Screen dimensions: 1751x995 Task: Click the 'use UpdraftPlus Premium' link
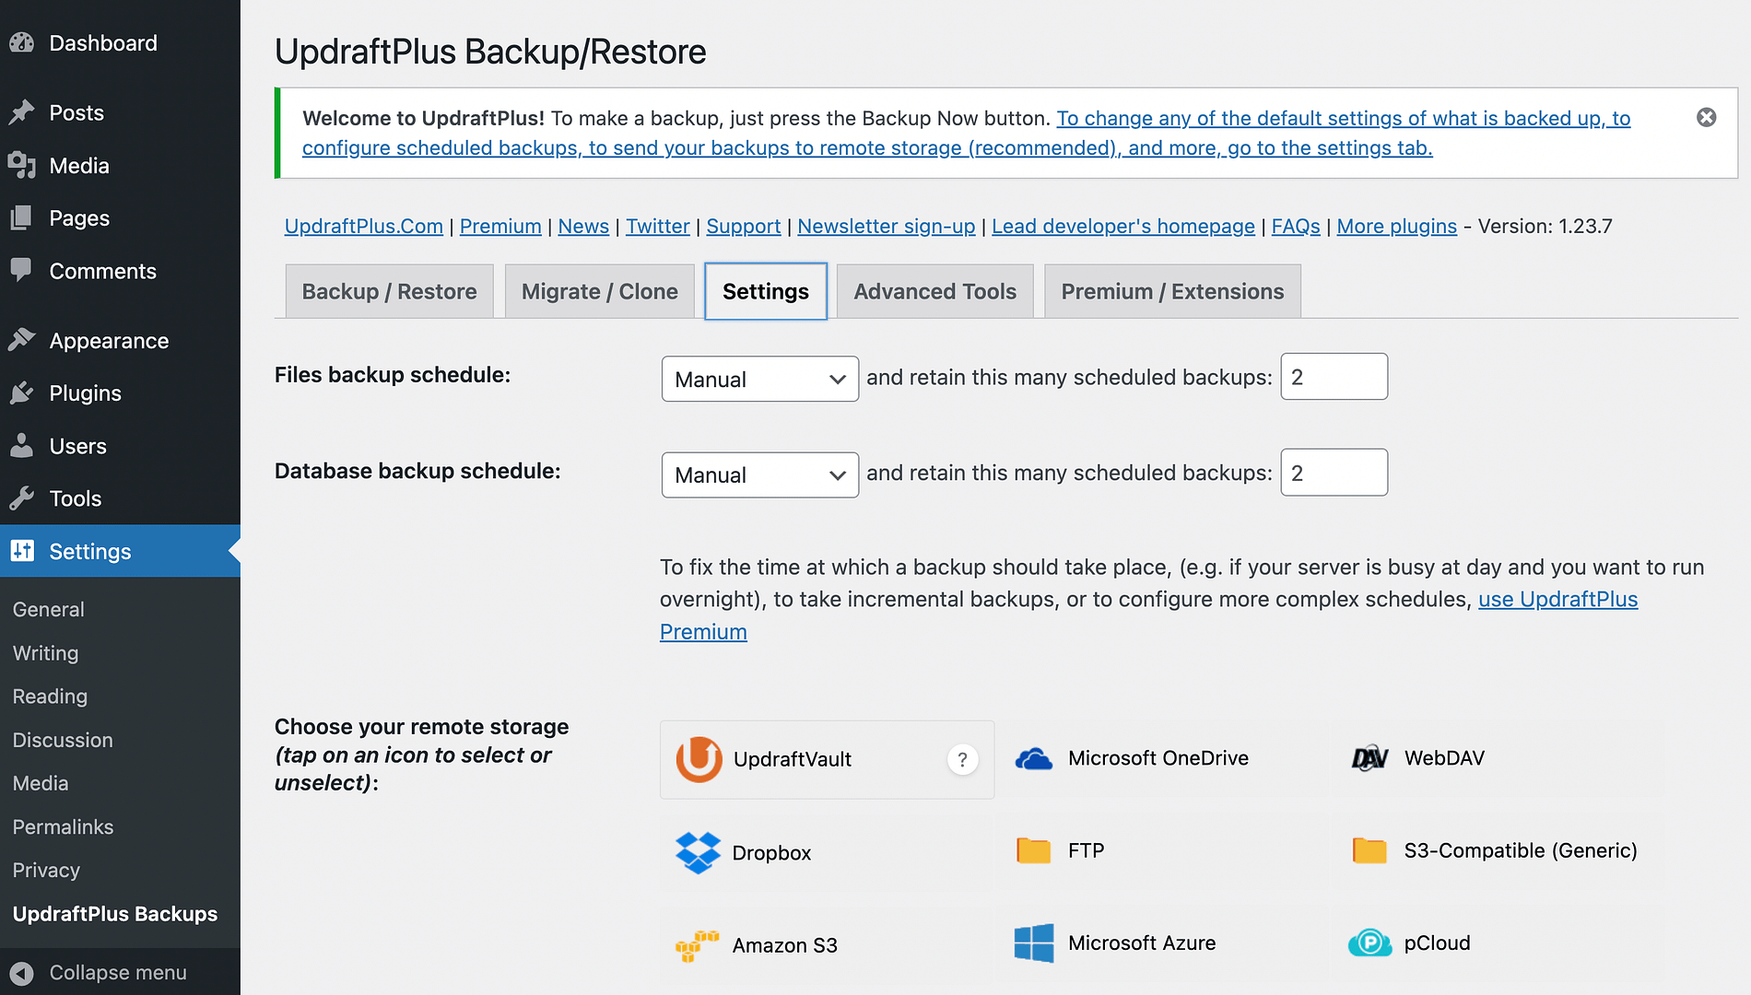(1557, 600)
